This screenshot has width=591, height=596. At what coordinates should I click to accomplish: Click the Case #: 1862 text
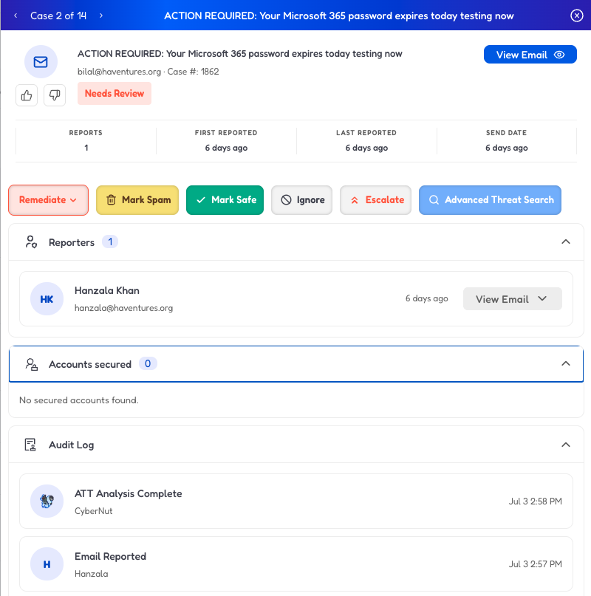194,72
